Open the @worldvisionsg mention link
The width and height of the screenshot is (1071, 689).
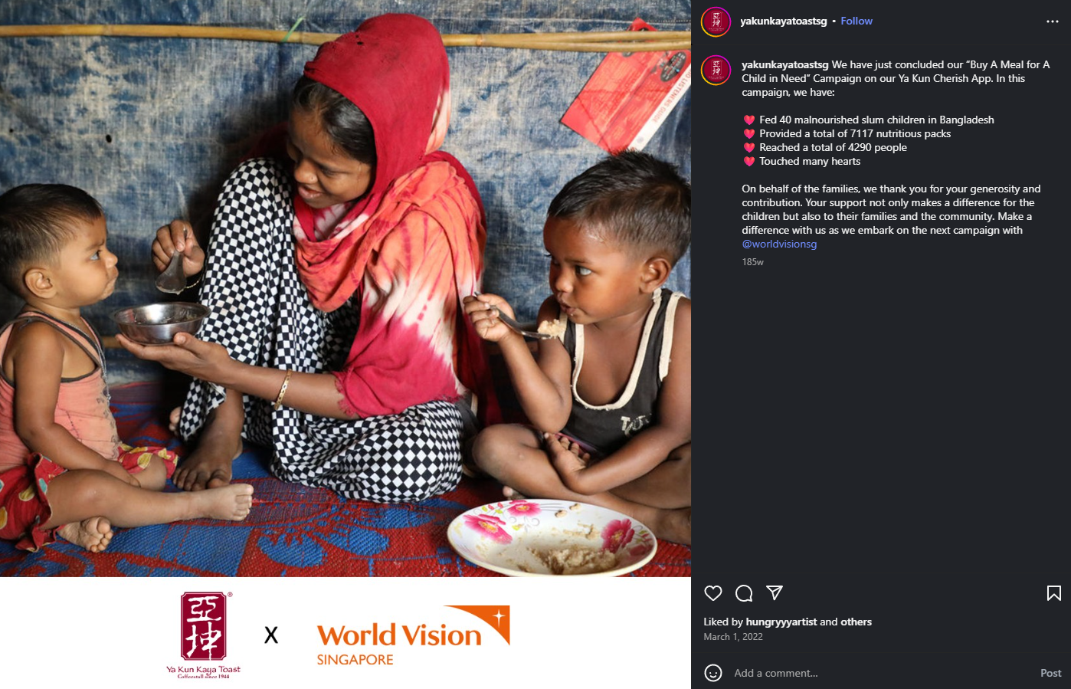[x=779, y=244]
